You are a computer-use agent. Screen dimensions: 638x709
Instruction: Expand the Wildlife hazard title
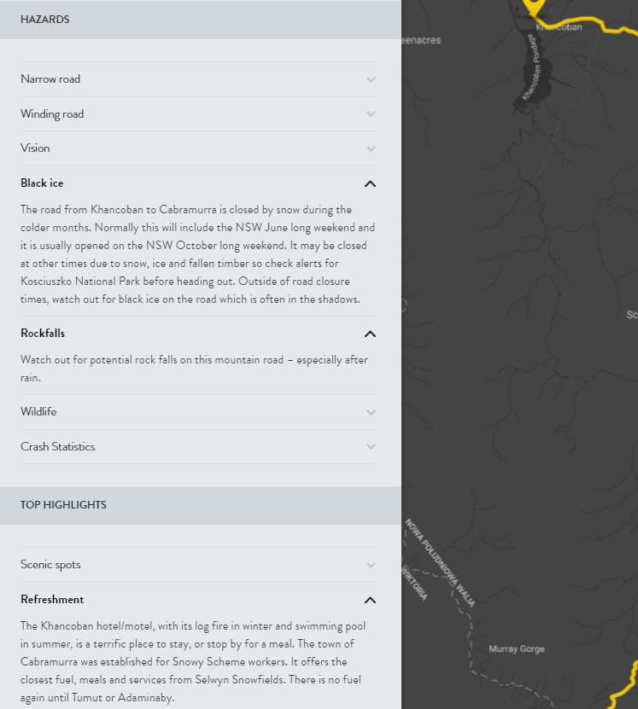coord(38,412)
